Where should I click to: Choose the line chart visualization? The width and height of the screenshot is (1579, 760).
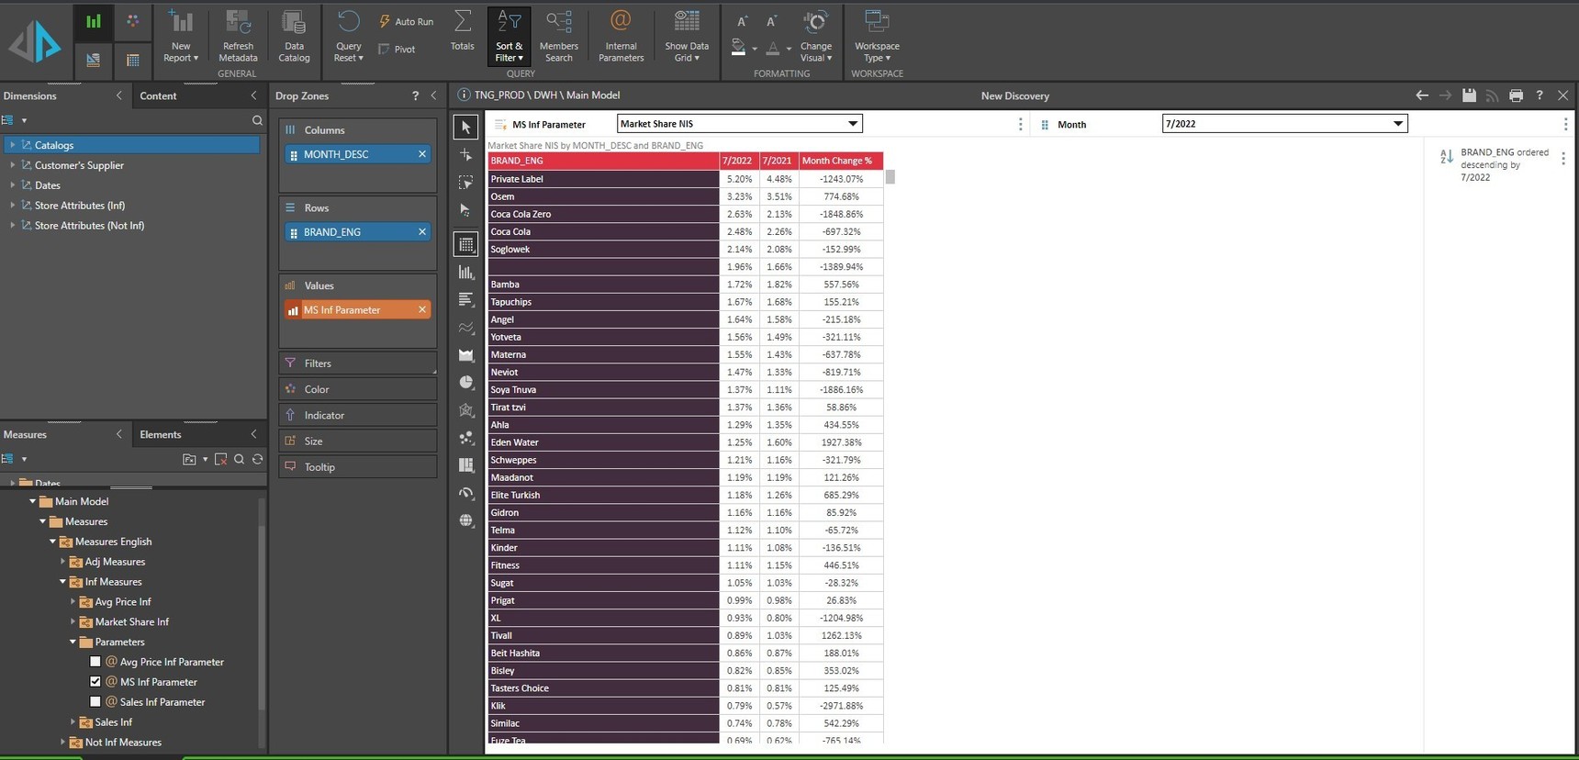[x=466, y=328]
